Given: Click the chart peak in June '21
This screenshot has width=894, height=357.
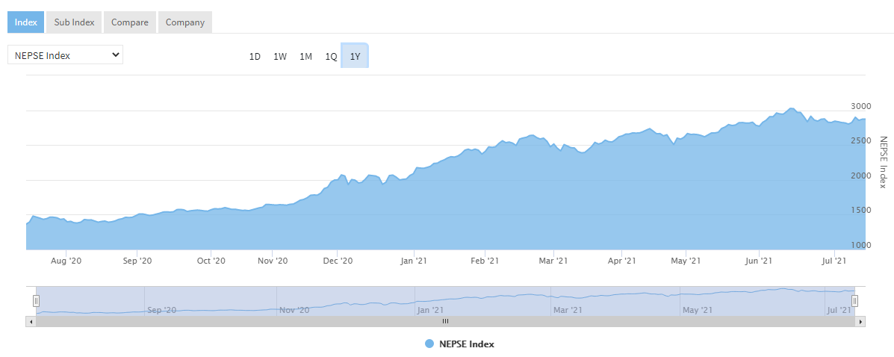Looking at the screenshot, I should [791, 109].
